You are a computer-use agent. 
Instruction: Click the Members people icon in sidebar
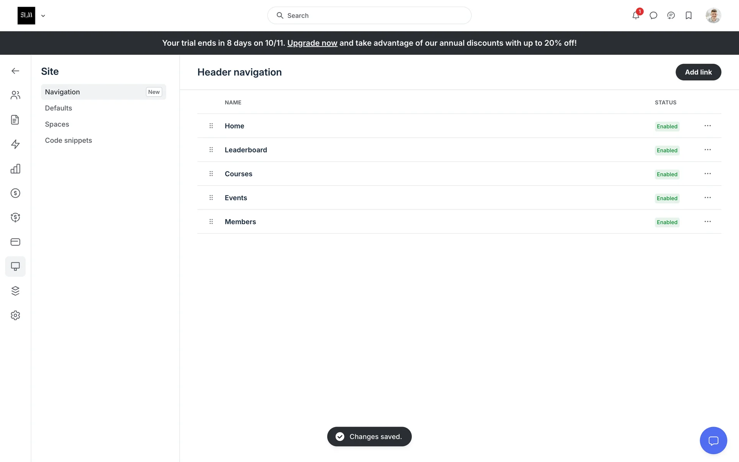[x=15, y=95]
